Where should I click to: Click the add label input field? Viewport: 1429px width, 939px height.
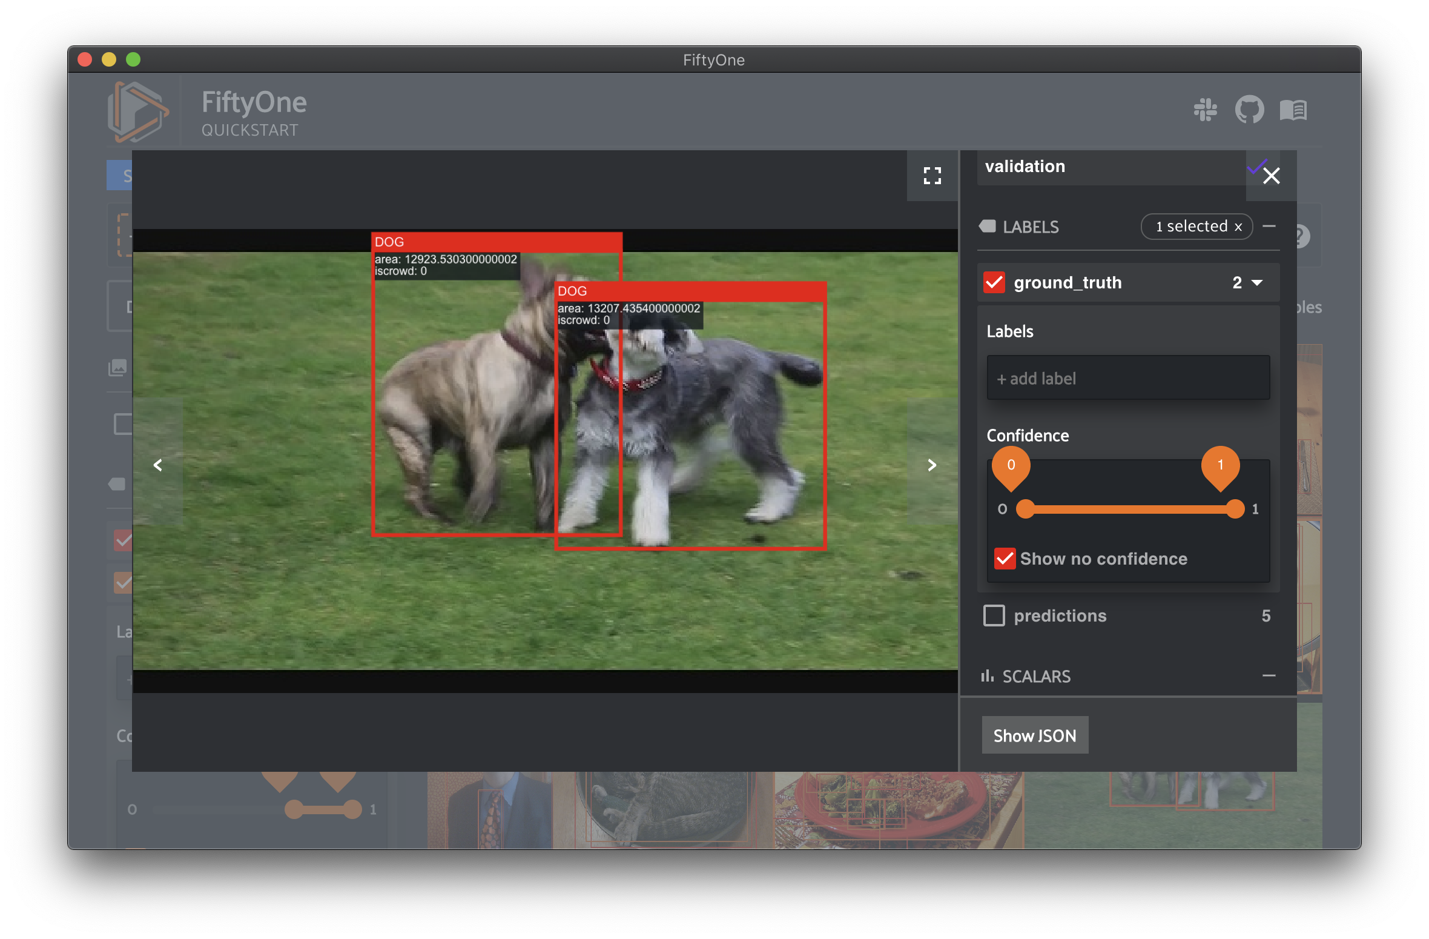pyautogui.click(x=1127, y=378)
